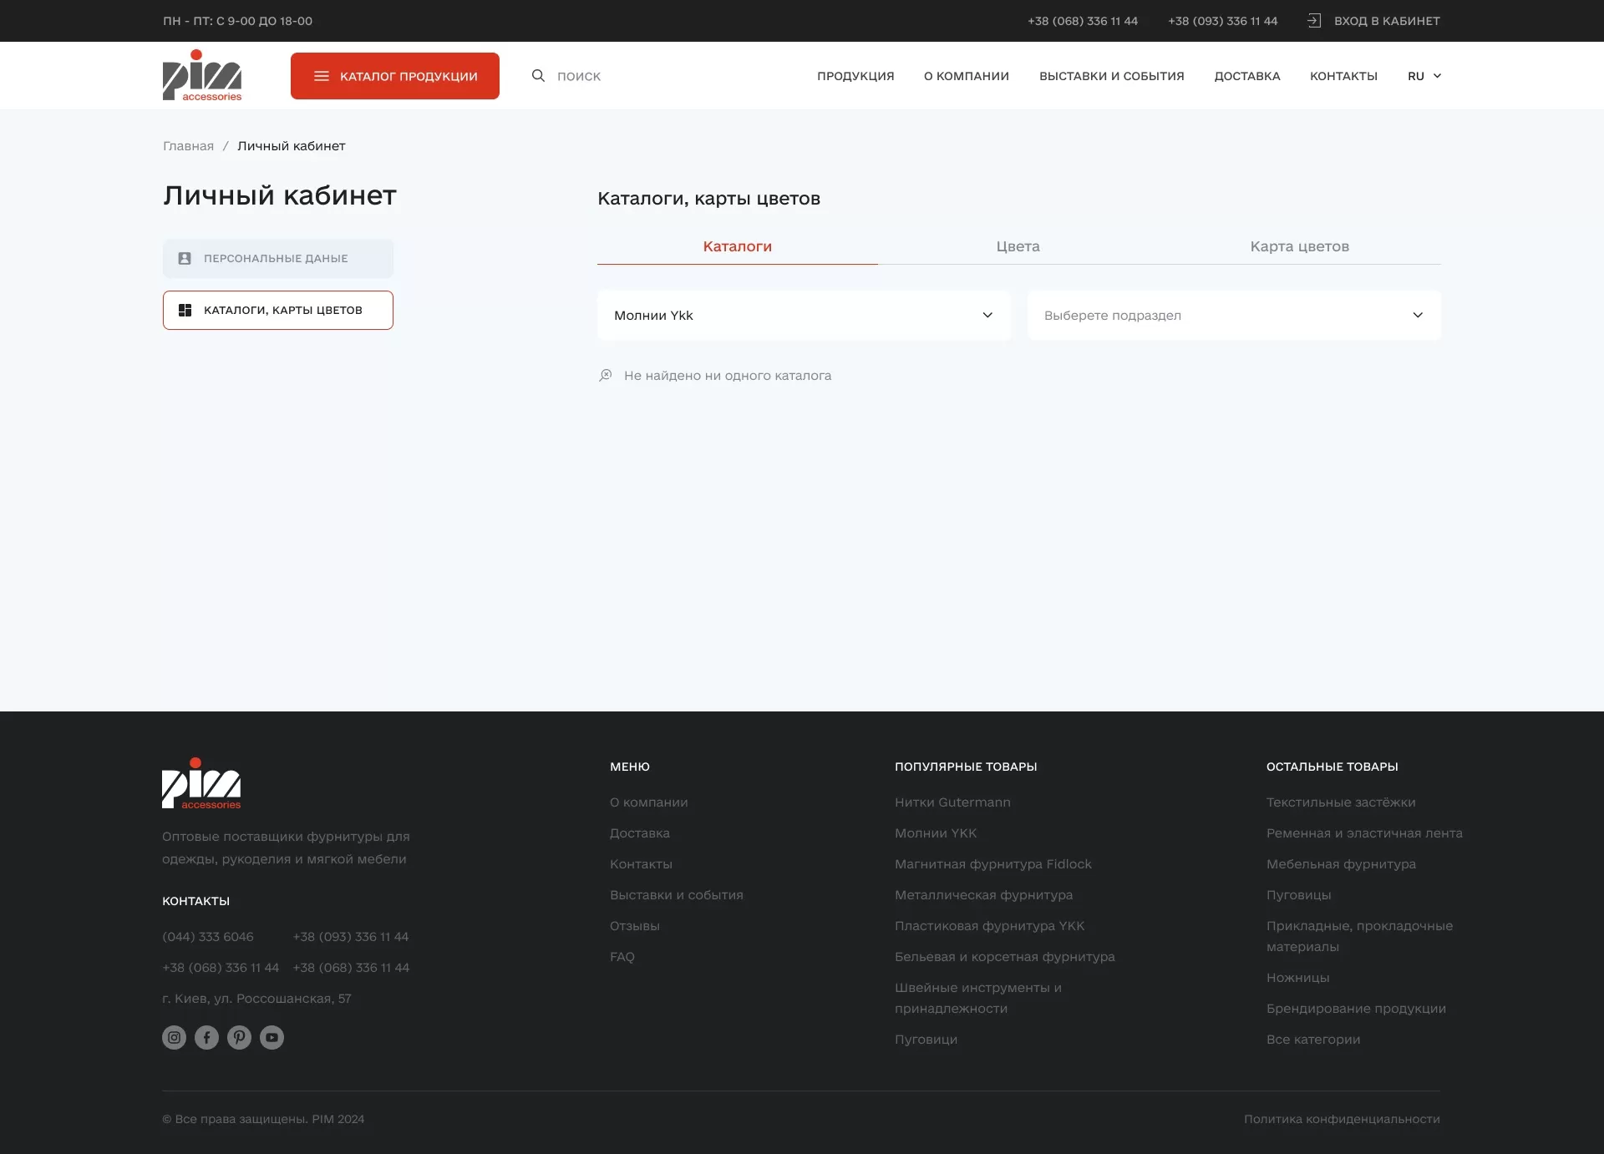The width and height of the screenshot is (1604, 1154).
Task: Switch to the Карта цветов tab
Action: tap(1299, 246)
